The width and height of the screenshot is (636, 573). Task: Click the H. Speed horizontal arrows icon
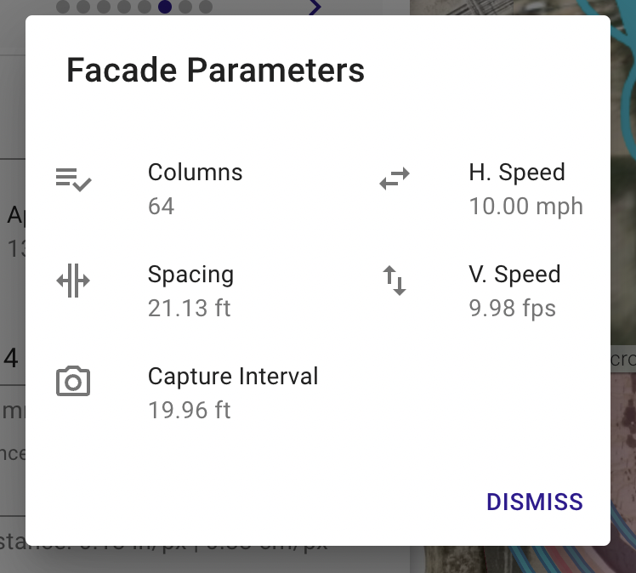pyautogui.click(x=395, y=179)
